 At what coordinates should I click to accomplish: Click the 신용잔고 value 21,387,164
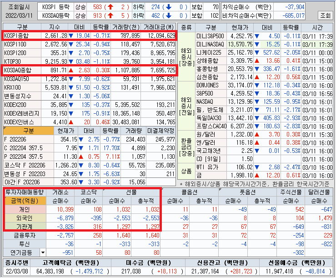coord(205,271)
